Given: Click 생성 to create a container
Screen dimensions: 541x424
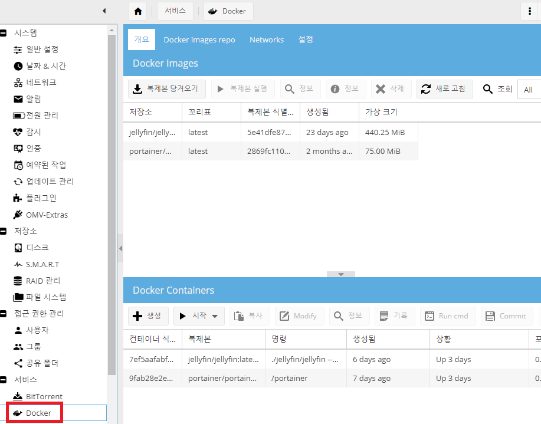Looking at the screenshot, I should point(148,316).
